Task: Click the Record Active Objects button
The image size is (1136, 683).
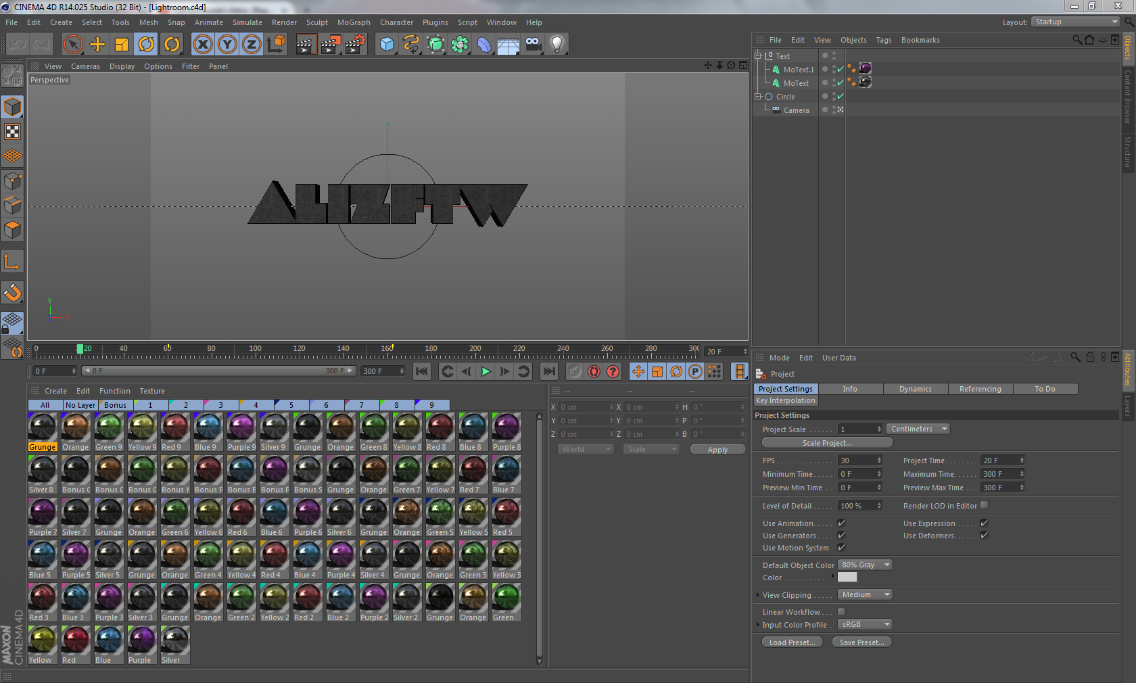Action: (574, 371)
